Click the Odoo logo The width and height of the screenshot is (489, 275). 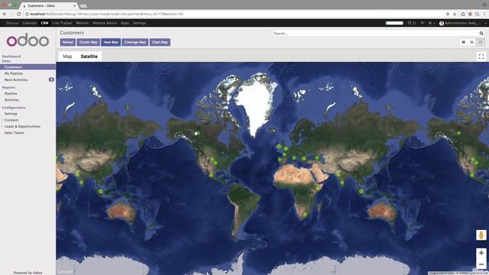point(28,40)
